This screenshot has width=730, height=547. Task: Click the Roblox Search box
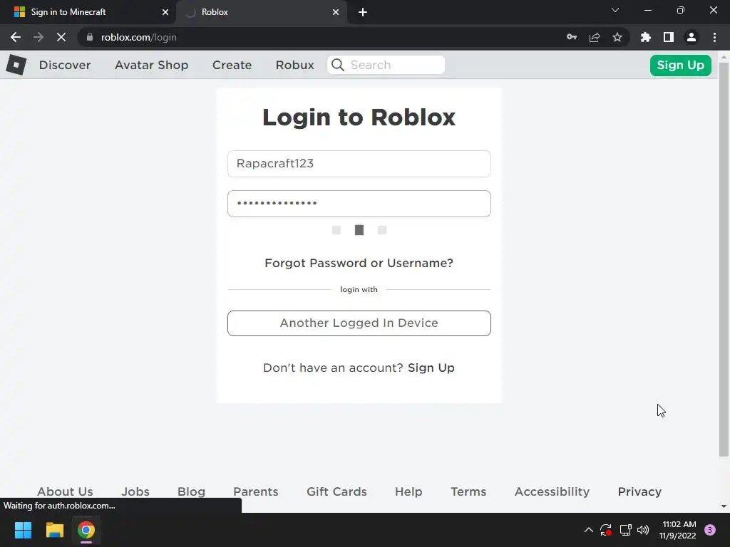pyautogui.click(x=386, y=65)
